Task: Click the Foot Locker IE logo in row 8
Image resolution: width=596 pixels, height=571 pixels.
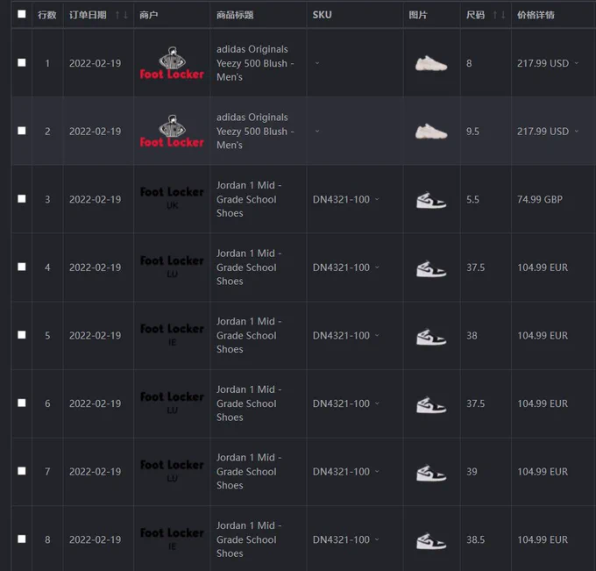Action: [172, 539]
